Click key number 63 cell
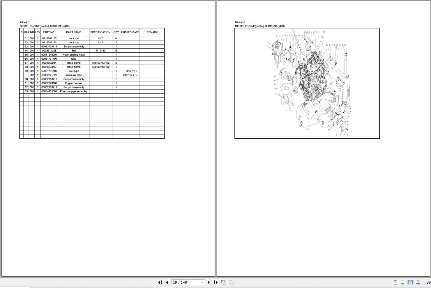Image resolution: width=431 pixels, height=288 pixels. 26,91
